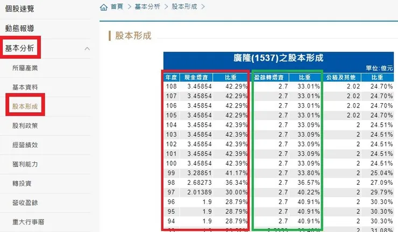
Task: Select year cell 103
Action: pos(172,135)
